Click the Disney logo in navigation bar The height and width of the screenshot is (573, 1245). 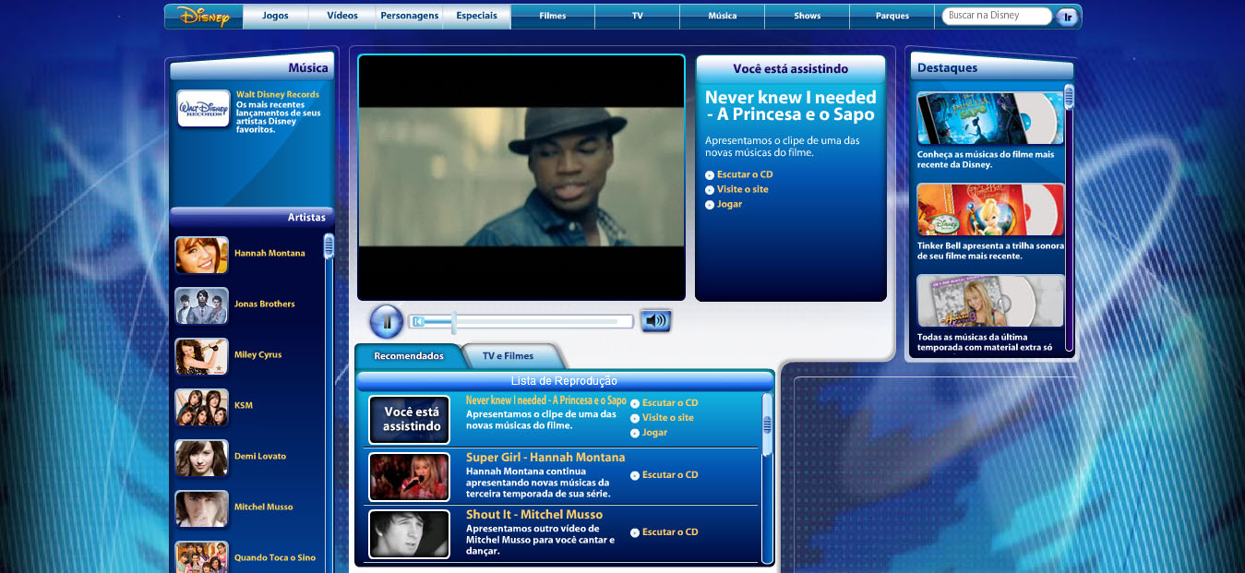204,17
